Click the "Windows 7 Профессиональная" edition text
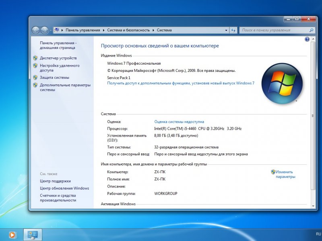This screenshot has width=322, height=241. click(x=134, y=63)
